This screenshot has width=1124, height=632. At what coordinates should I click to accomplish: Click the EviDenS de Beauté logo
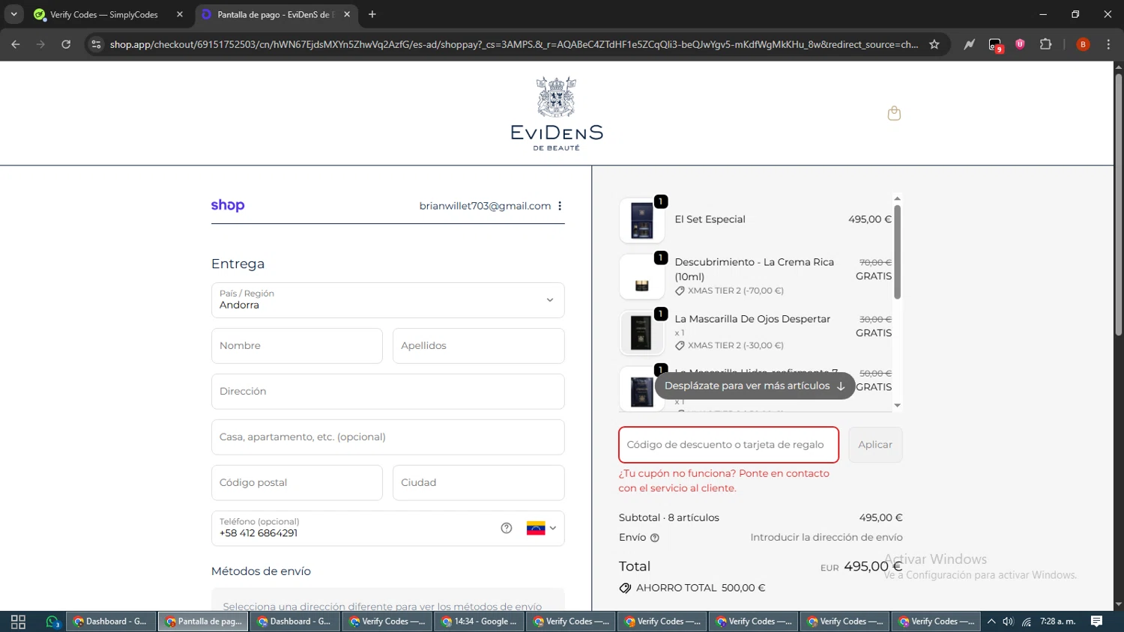[557, 114]
